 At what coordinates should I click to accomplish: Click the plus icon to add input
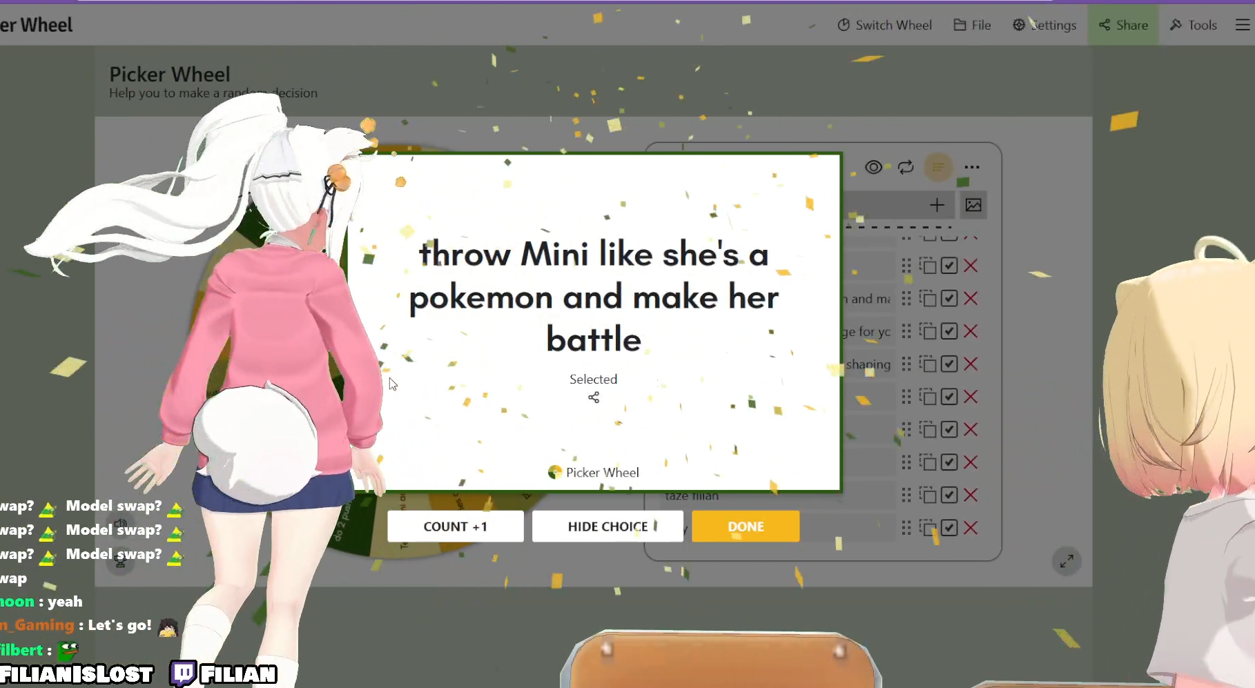[937, 205]
